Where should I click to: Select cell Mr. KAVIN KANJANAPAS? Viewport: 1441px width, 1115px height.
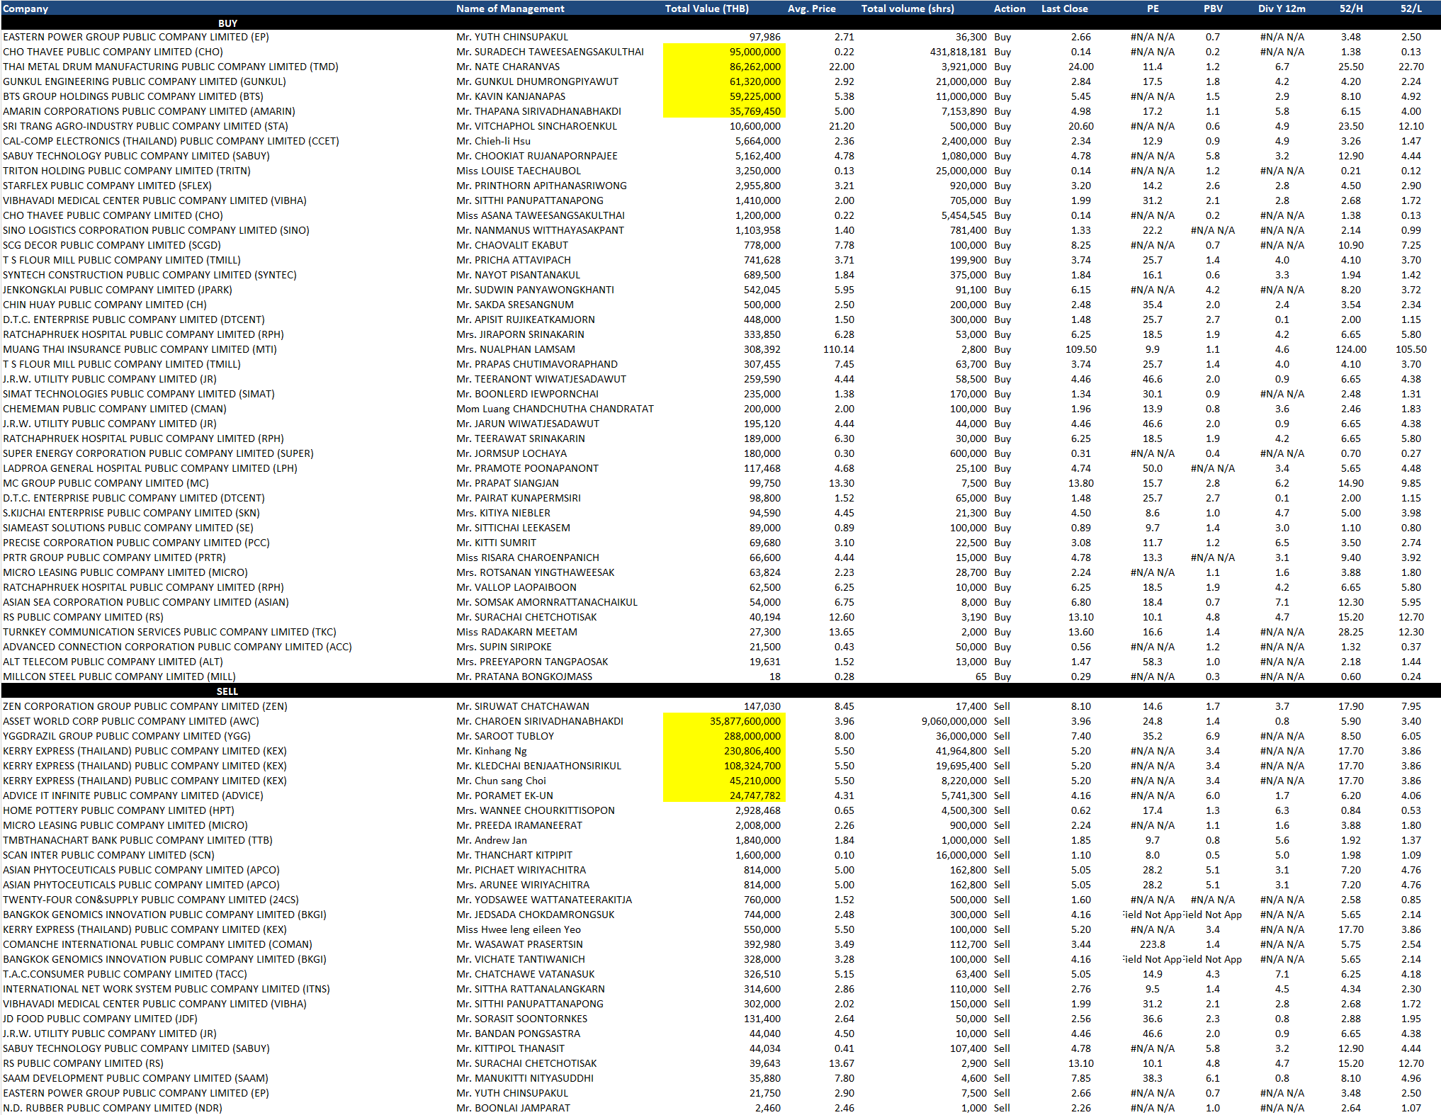[510, 96]
